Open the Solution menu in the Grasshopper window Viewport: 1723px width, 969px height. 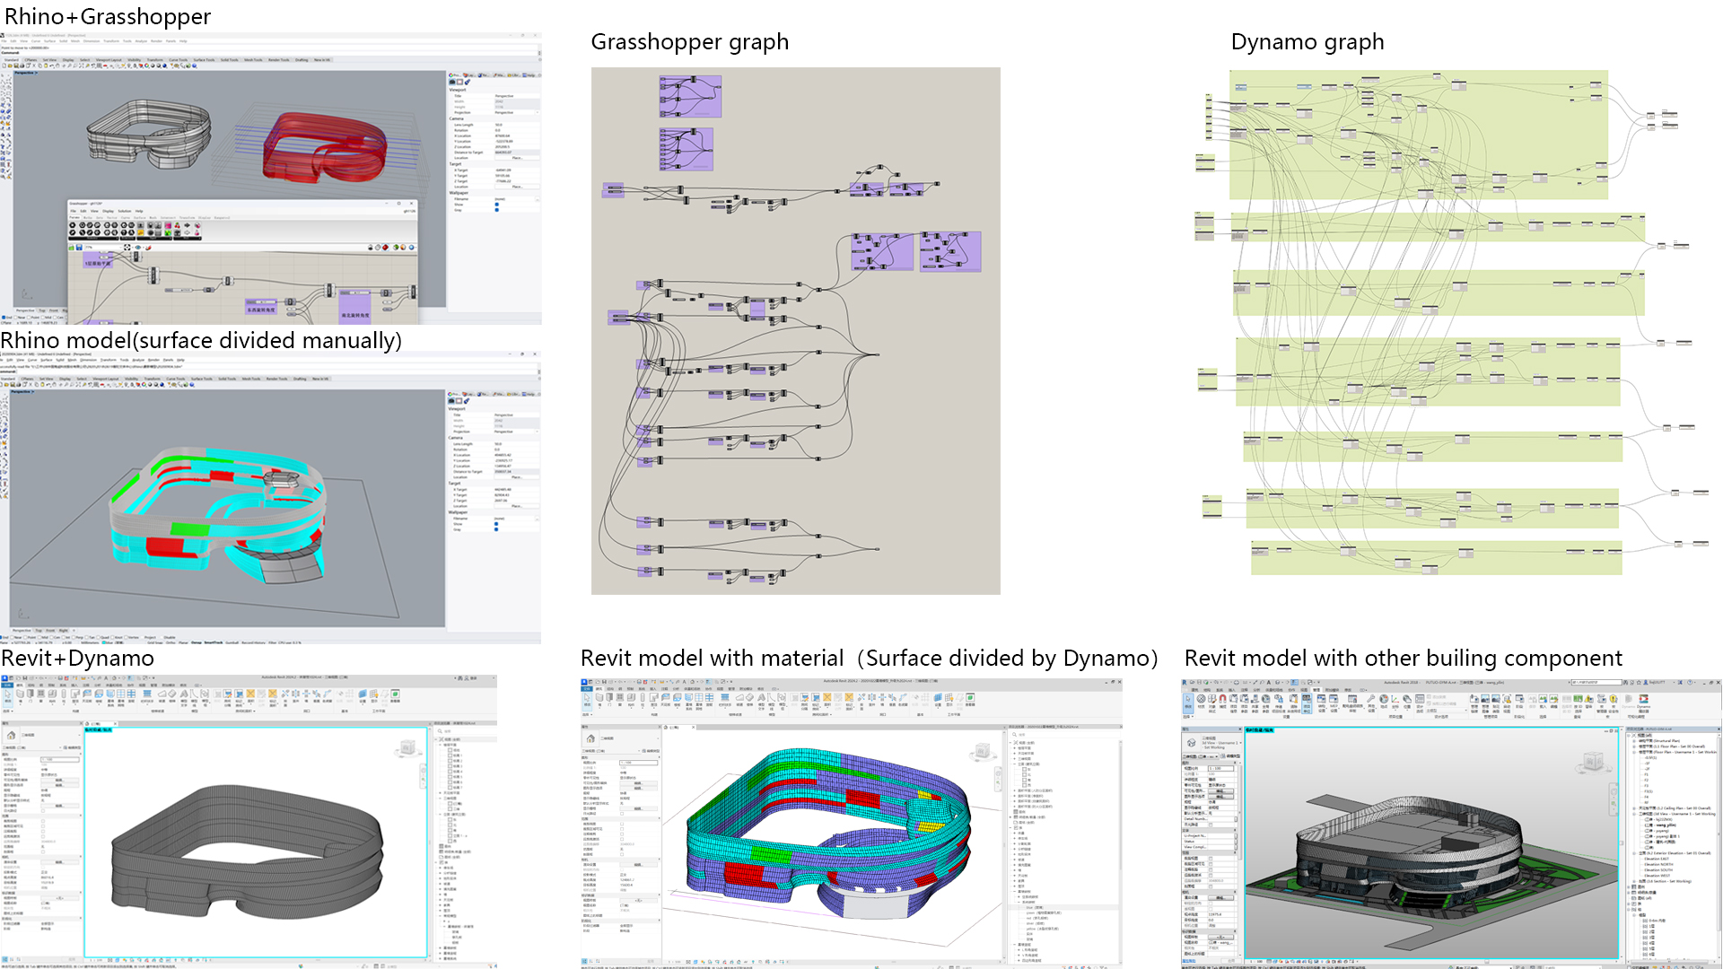125,211
